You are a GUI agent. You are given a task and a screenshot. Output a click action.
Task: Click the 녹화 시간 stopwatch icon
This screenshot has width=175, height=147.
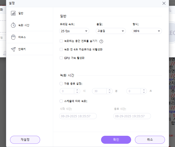(13, 25)
